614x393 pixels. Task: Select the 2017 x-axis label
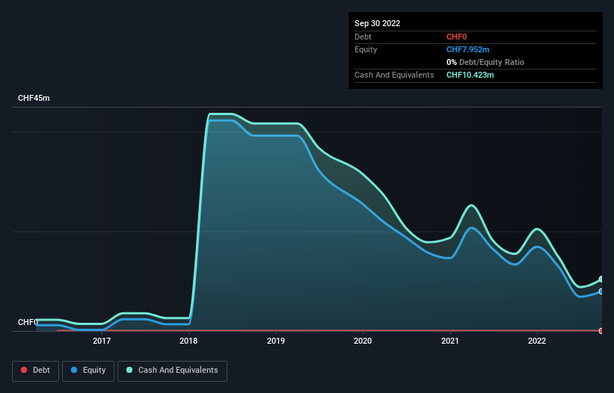click(102, 341)
